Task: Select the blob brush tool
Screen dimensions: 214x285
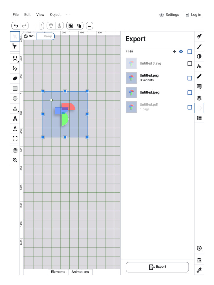Action: (x=15, y=78)
